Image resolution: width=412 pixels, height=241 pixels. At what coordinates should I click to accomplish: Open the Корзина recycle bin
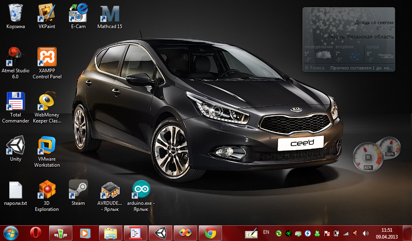pyautogui.click(x=15, y=14)
